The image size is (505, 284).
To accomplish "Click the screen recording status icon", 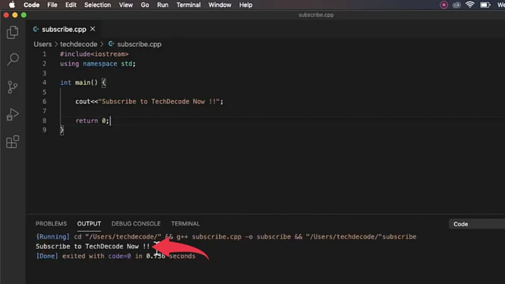I will pyautogui.click(x=444, y=5).
